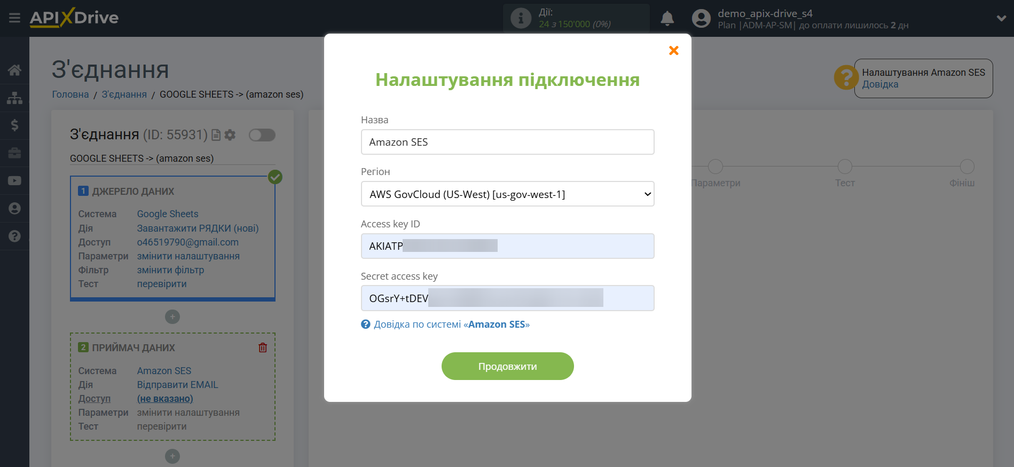This screenshot has height=467, width=1014.
Task: Open connections sitemap icon in sidebar
Action: point(14,98)
